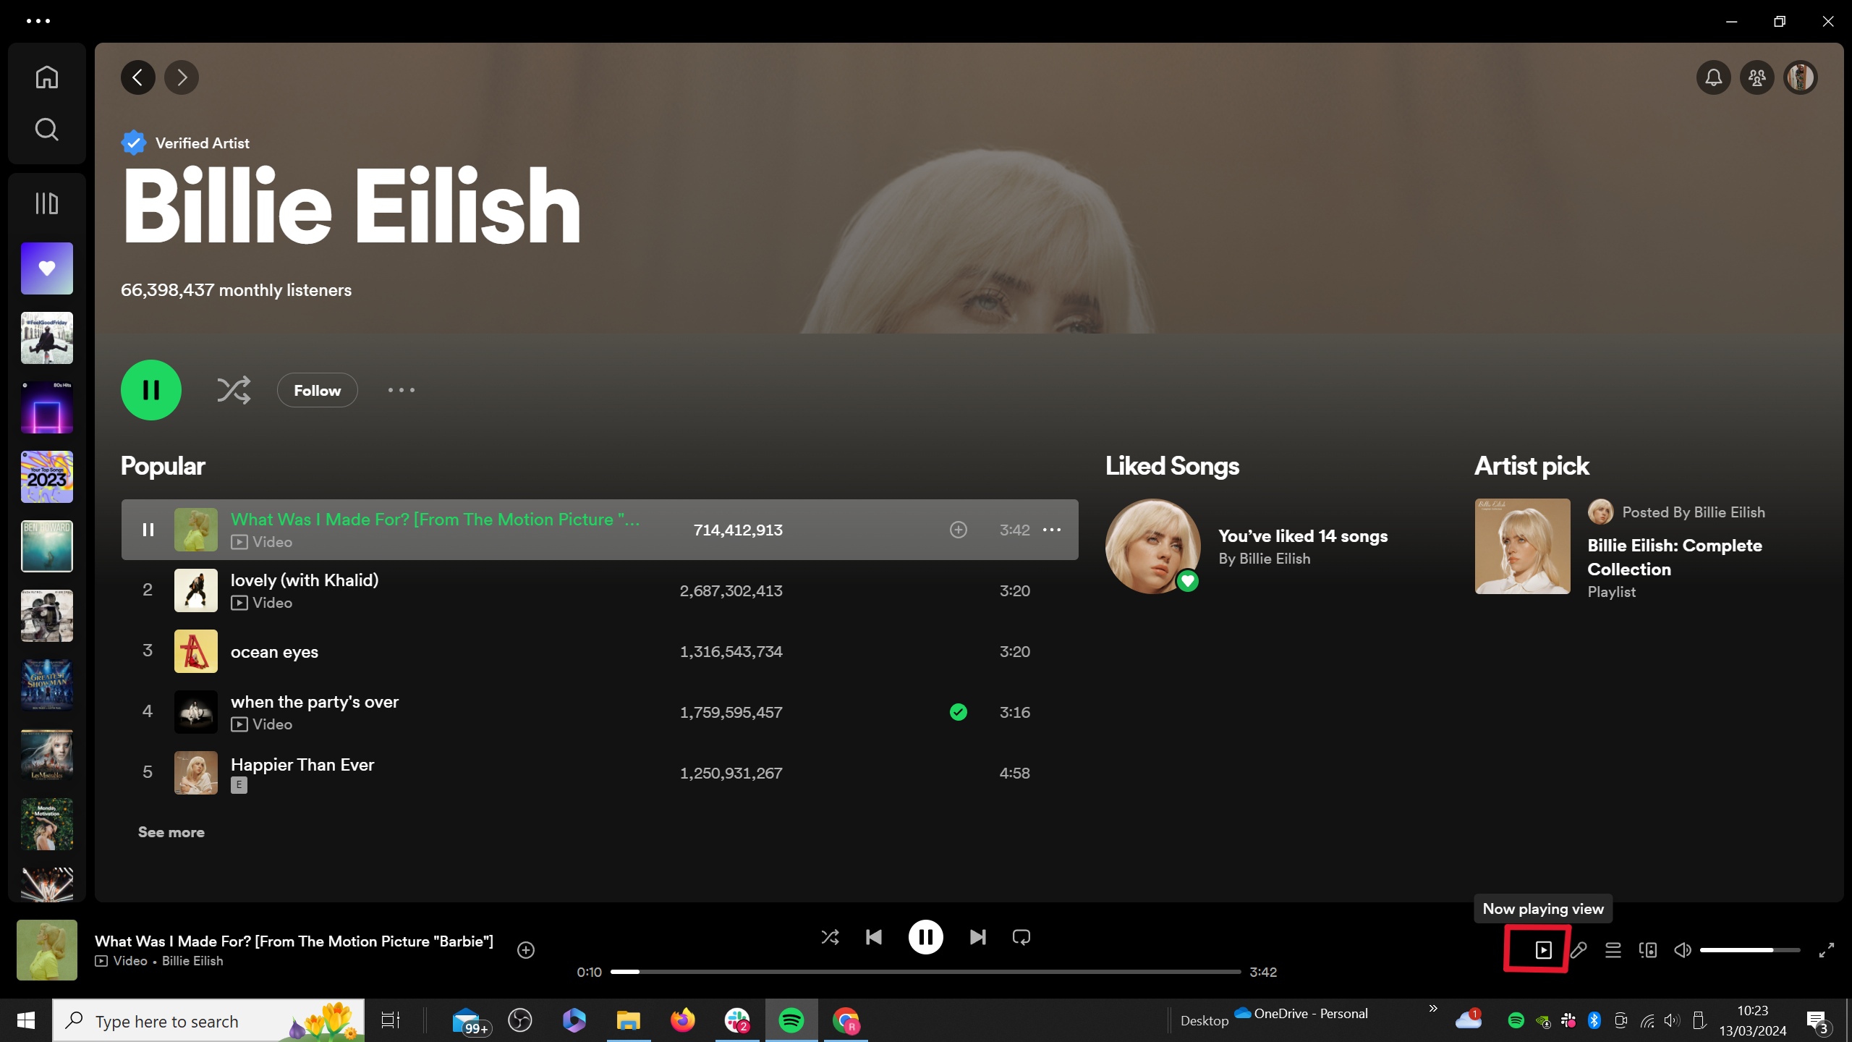Screen dimensions: 1852x1042
Task: Pause with the large green artist button
Action: (151, 390)
